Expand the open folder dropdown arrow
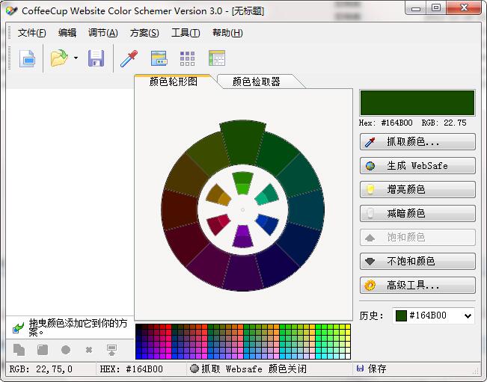The image size is (487, 382). pyautogui.click(x=76, y=58)
